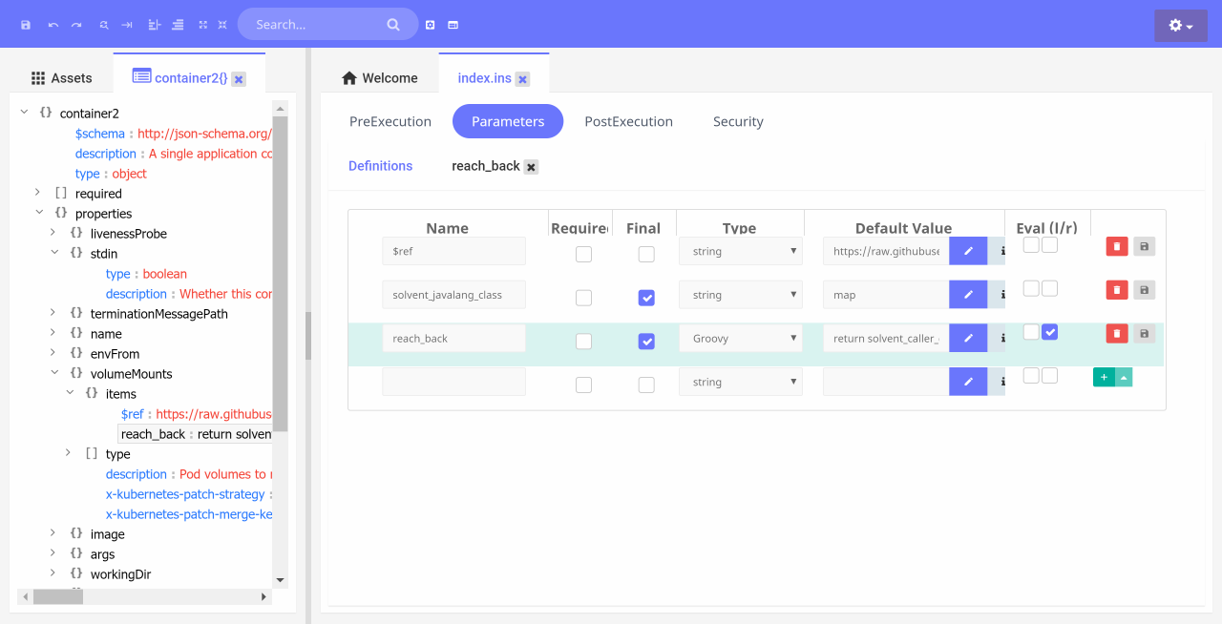Switch to the PostExecution tab
Image resolution: width=1222 pixels, height=624 pixels.
(628, 122)
